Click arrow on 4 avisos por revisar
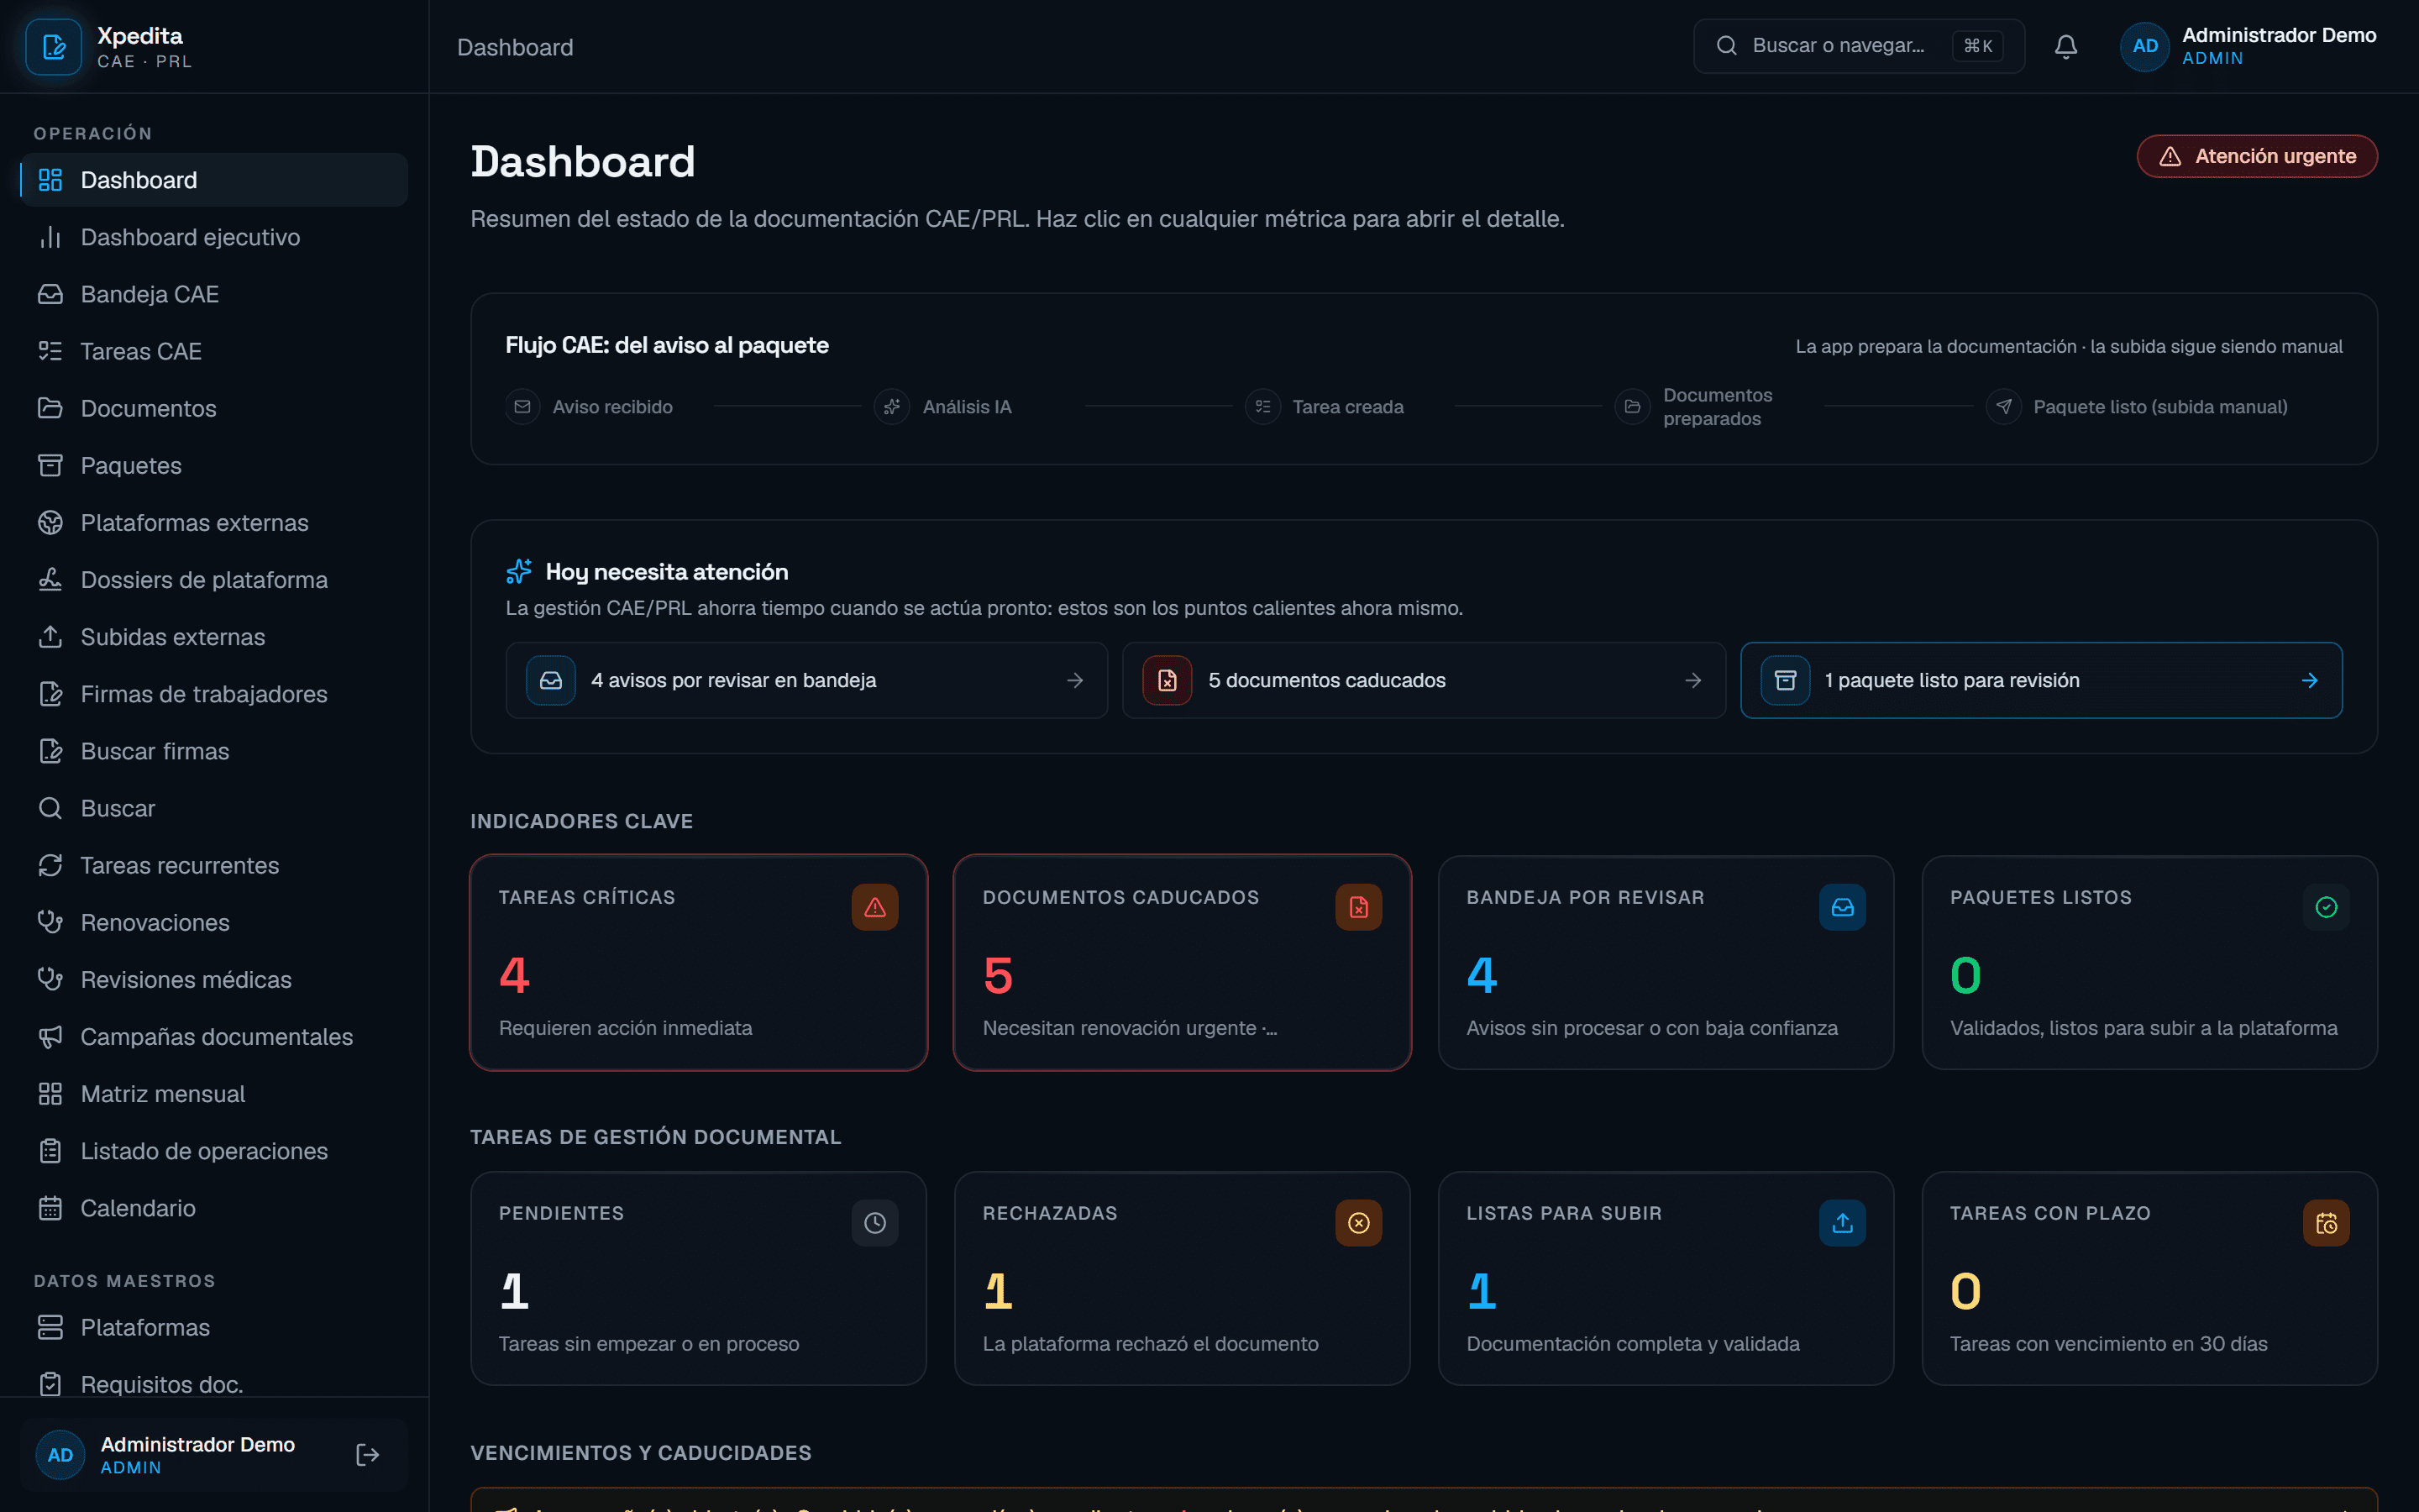Image resolution: width=2419 pixels, height=1512 pixels. [1076, 680]
